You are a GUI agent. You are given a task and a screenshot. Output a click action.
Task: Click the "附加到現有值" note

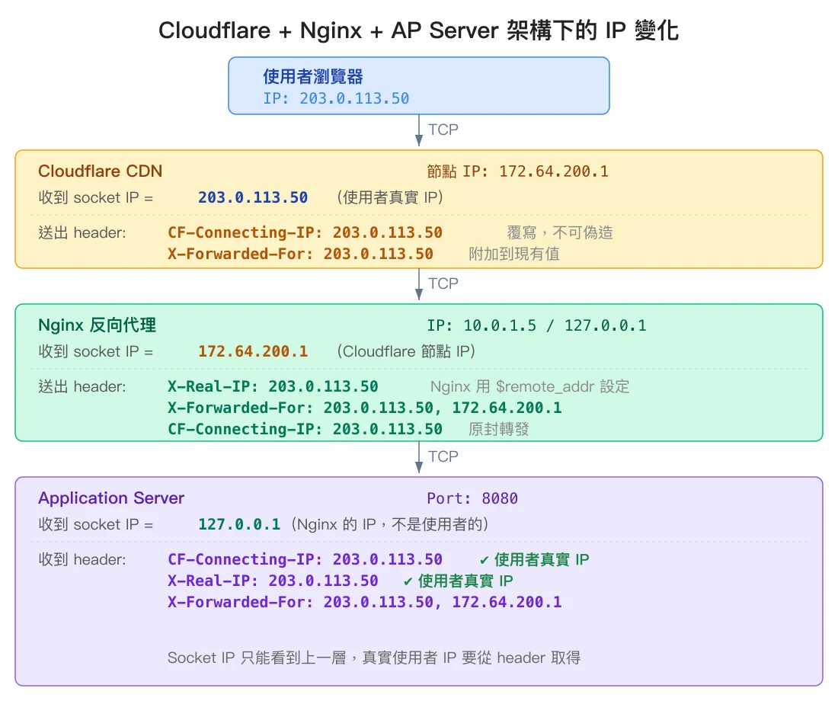pyautogui.click(x=514, y=254)
